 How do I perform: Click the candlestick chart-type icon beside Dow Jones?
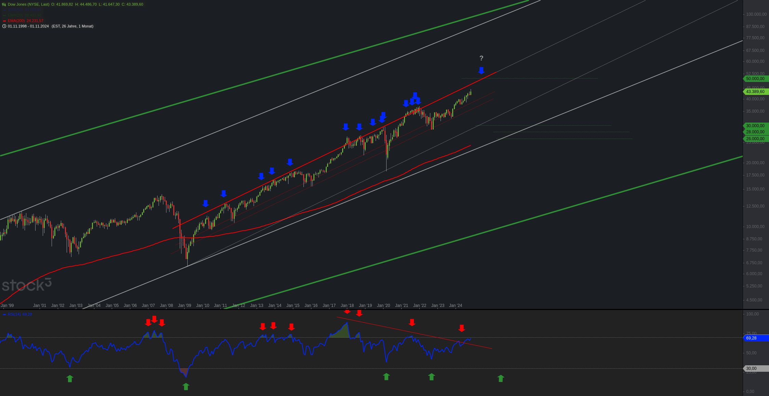[x=4, y=4]
